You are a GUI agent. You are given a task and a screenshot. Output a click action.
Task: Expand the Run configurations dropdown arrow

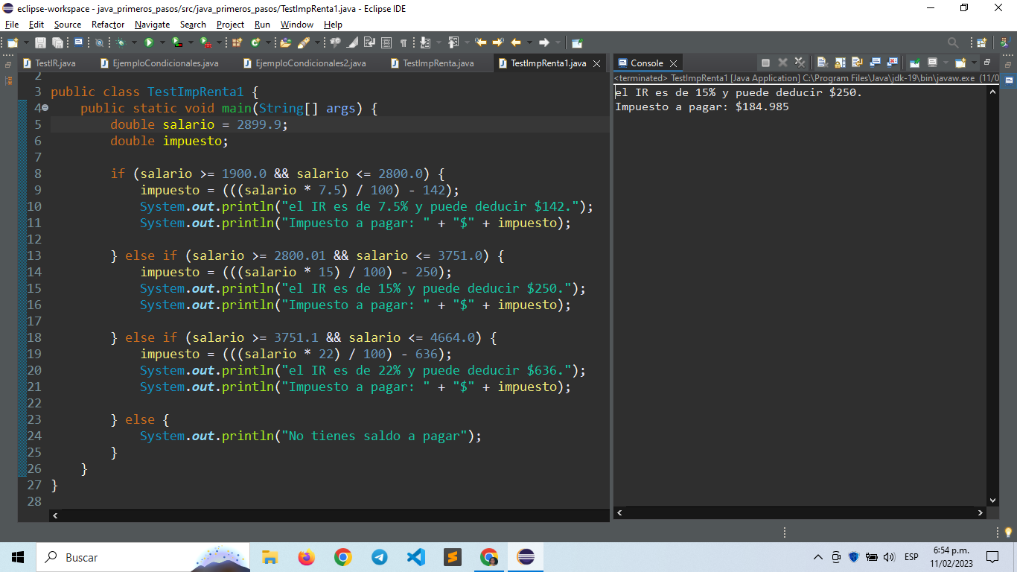[162, 42]
